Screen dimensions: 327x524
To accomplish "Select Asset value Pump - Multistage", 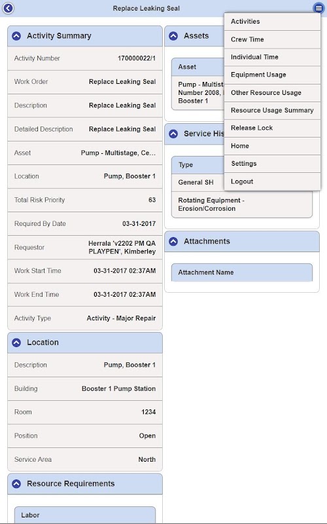I will click(x=118, y=153).
